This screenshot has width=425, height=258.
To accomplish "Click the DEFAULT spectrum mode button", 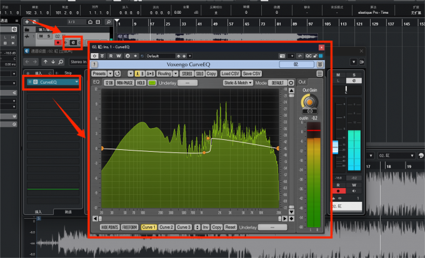I will [277, 83].
